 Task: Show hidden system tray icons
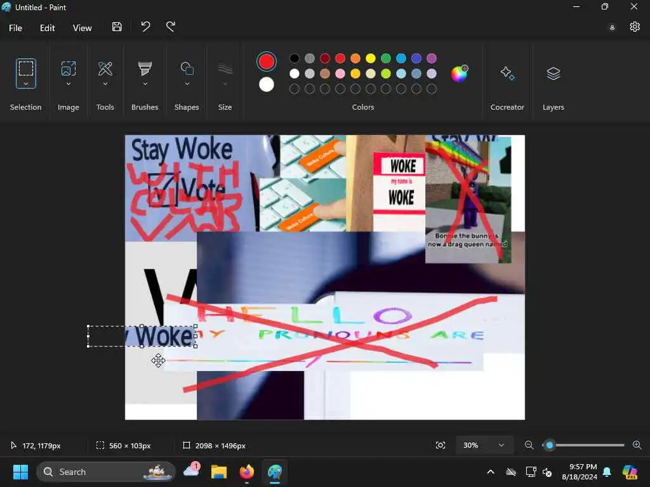pos(491,472)
